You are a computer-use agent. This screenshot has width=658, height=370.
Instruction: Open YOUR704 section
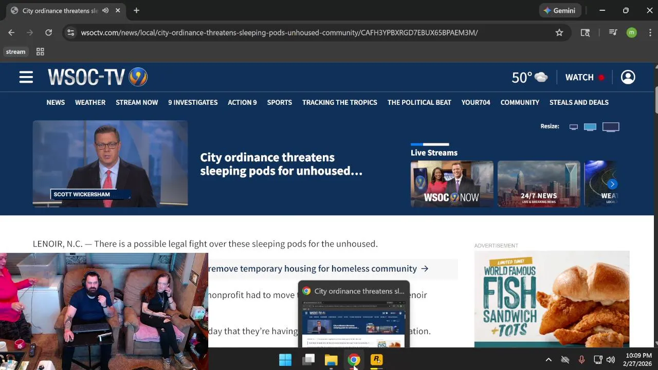[476, 102]
